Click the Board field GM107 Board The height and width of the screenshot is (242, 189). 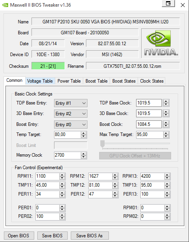coord(85,32)
